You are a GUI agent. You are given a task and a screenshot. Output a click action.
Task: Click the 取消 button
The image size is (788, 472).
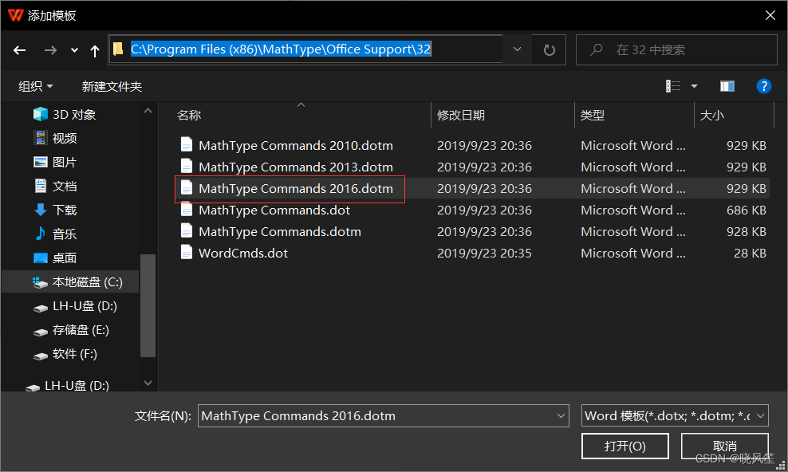[x=725, y=446]
